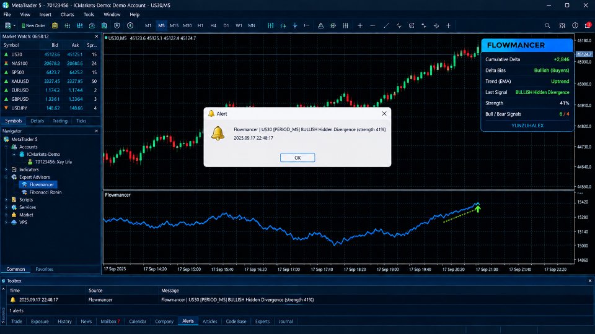Collapse the Expert Advisors tree node
Image resolution: width=595 pixels, height=334 pixels.
point(6,178)
